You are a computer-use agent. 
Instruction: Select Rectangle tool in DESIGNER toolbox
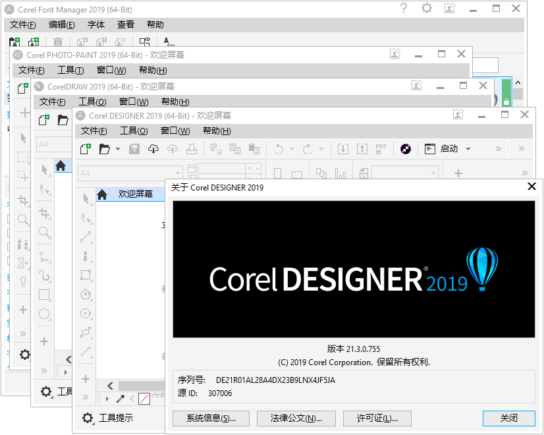click(86, 275)
